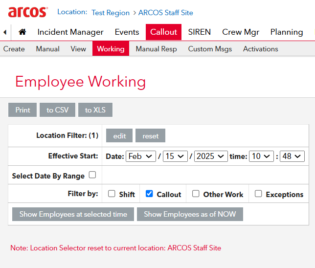
Task: Click the ARCOS logo
Action: coord(28,12)
